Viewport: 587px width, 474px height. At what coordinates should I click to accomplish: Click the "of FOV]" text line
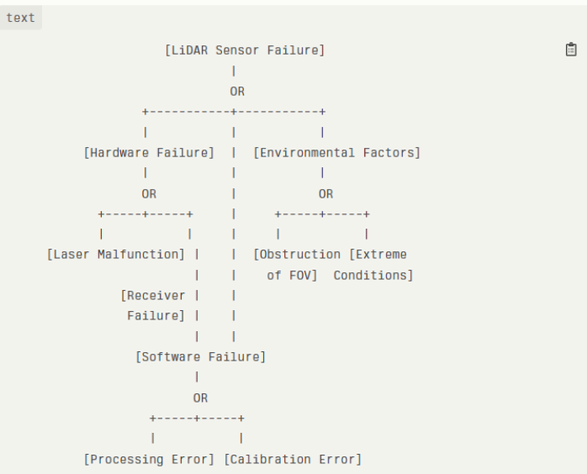point(292,275)
